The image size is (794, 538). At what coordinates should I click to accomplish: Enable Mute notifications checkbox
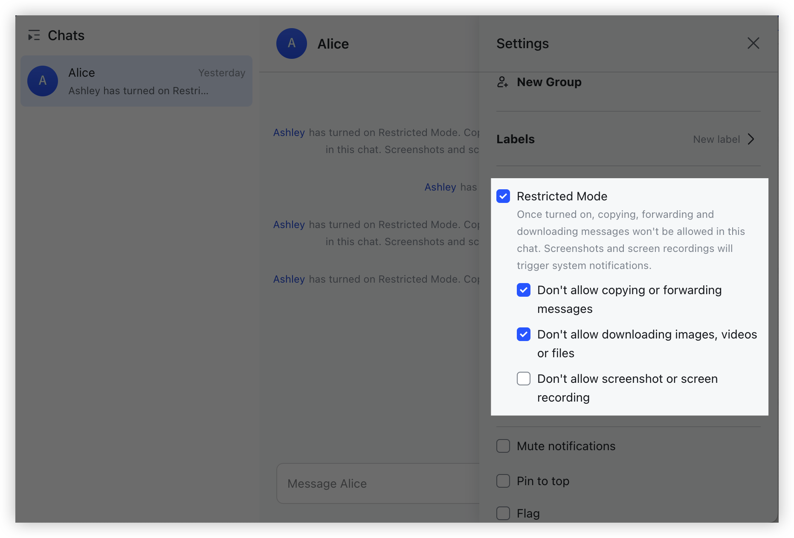tap(503, 446)
